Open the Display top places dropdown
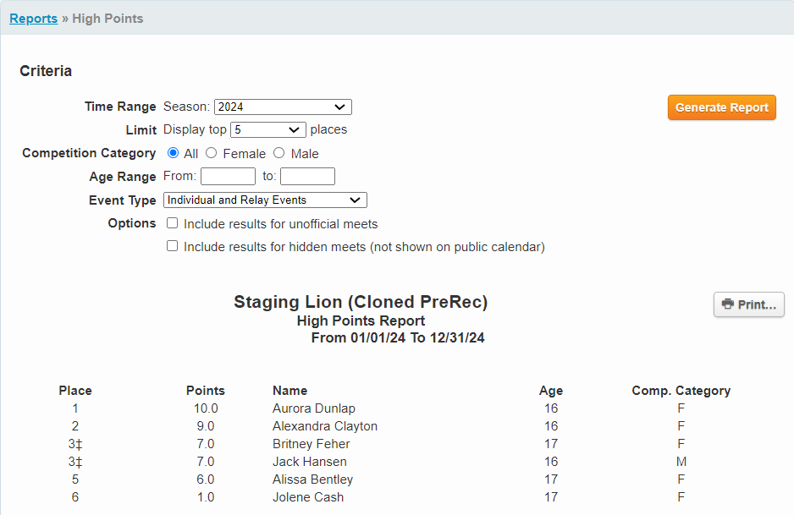This screenshot has height=515, width=794. [267, 129]
